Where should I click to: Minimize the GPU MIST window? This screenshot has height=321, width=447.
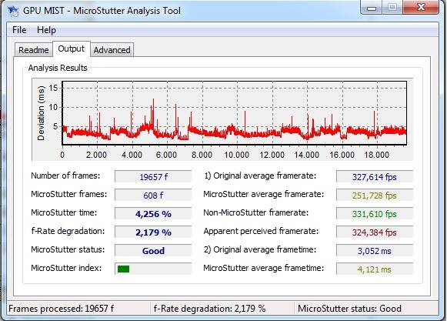click(372, 7)
